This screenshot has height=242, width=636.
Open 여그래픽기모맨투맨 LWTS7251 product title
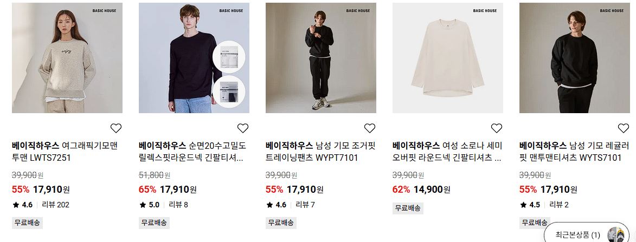[x=65, y=152]
